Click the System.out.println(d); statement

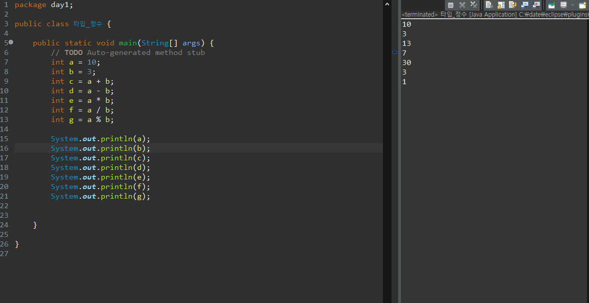tap(101, 167)
